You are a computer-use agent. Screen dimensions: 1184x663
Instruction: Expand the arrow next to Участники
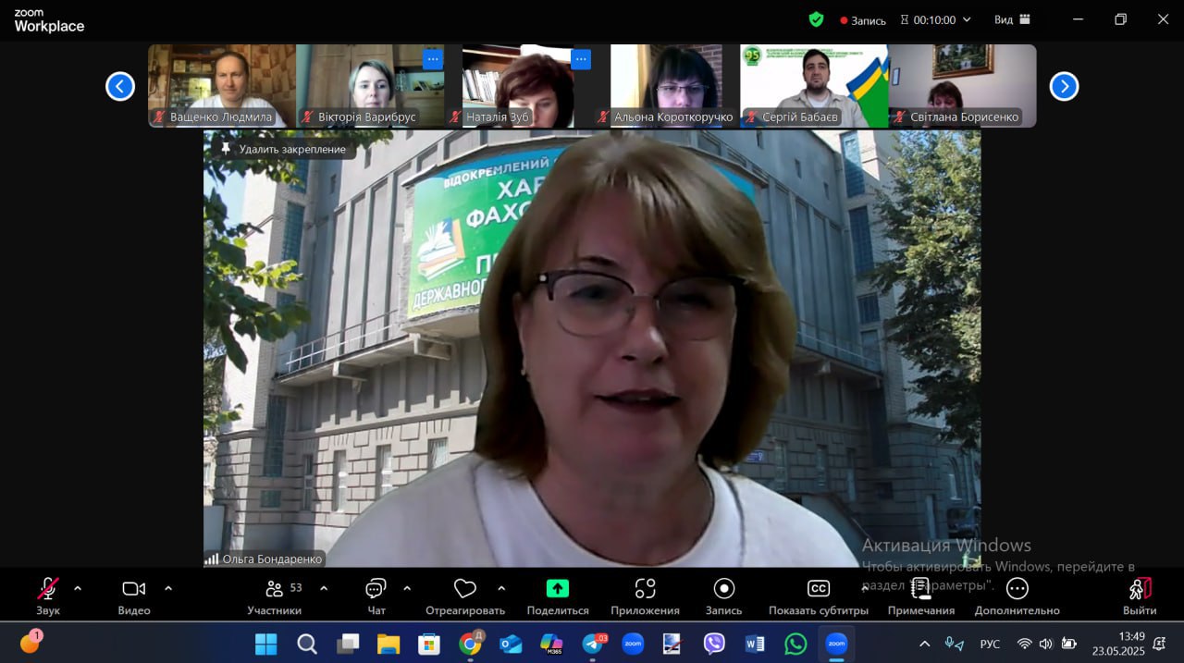pyautogui.click(x=324, y=588)
